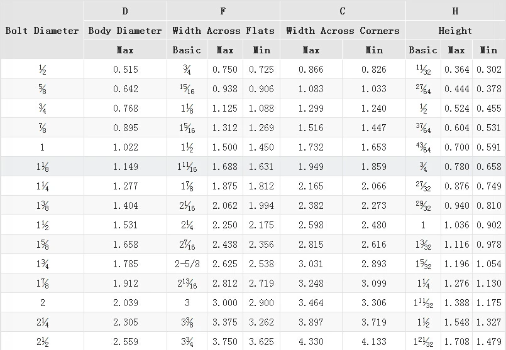This screenshot has width=506, height=350.
Task: Select the Body Diameter header cell
Action: coord(125,30)
